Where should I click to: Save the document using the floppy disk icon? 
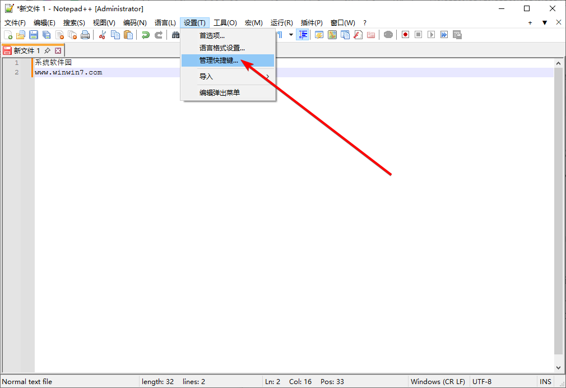tap(34, 35)
